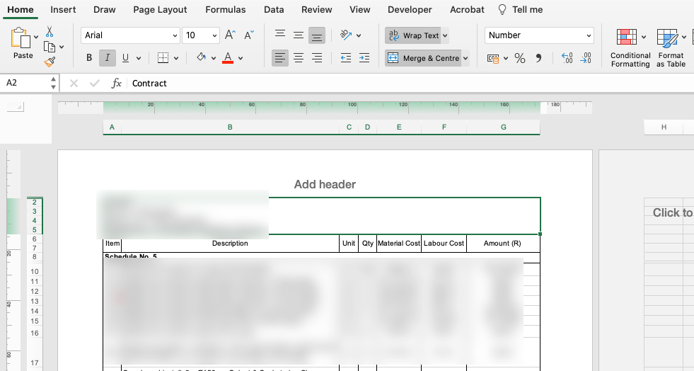Align text left
Image resolution: width=694 pixels, height=371 pixels.
(x=279, y=58)
